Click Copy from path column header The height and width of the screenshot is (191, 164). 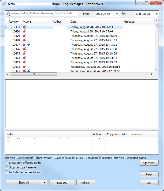[x=118, y=134]
